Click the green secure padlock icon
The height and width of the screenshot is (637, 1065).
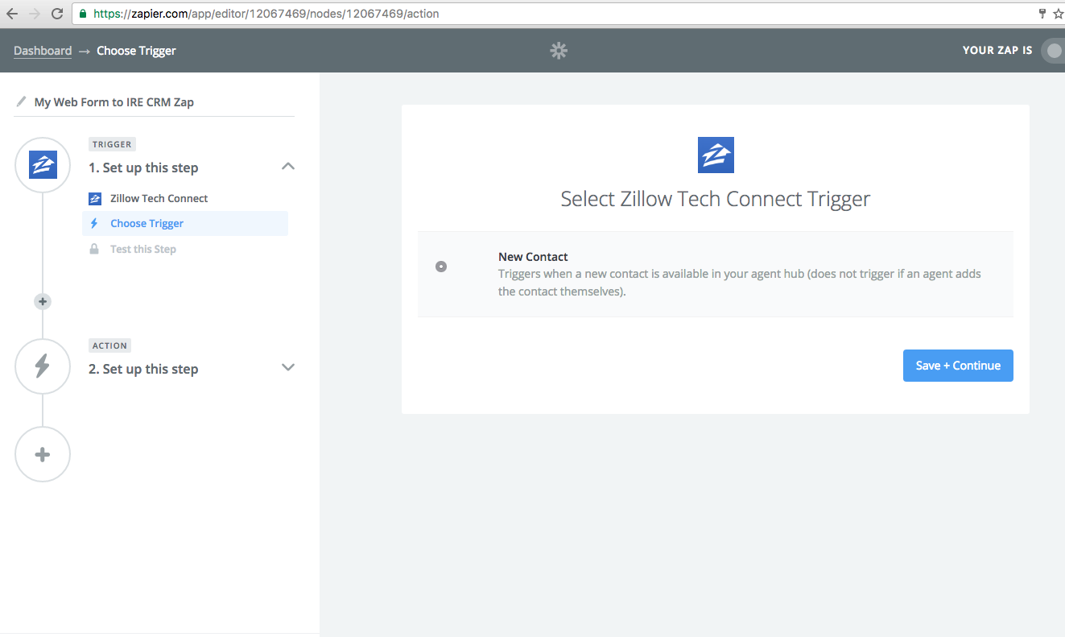click(83, 14)
